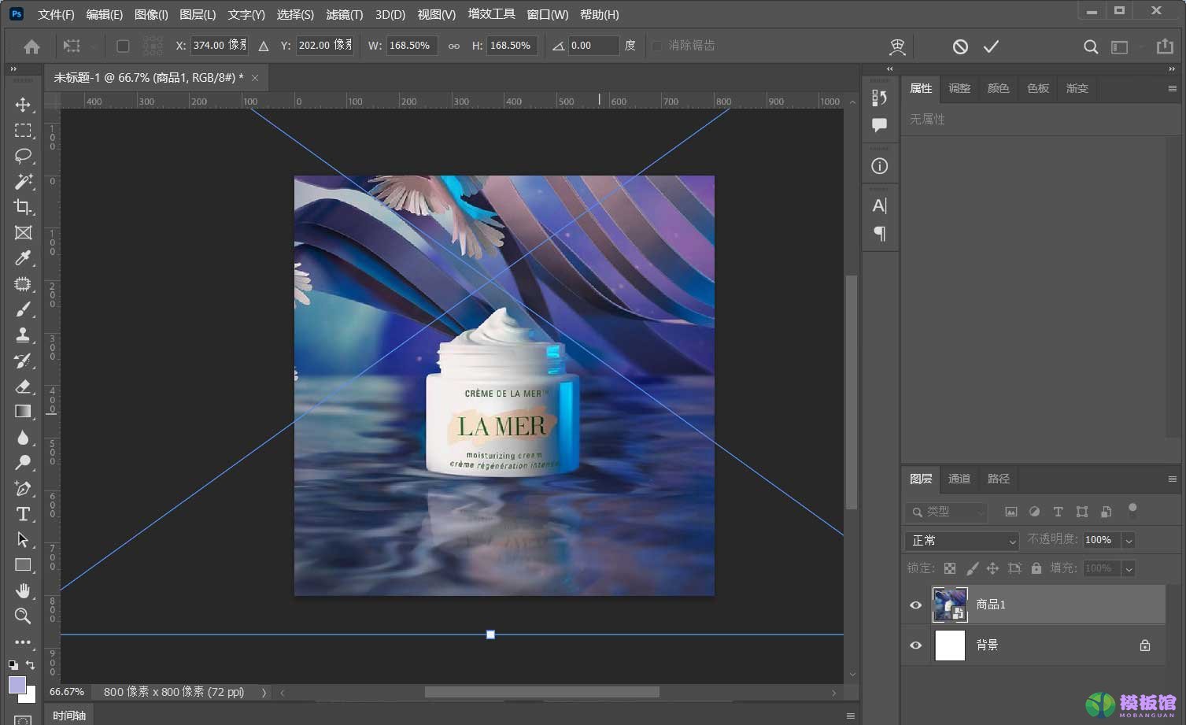The height and width of the screenshot is (725, 1186).
Task: Click the rotation angle input field
Action: tap(594, 46)
